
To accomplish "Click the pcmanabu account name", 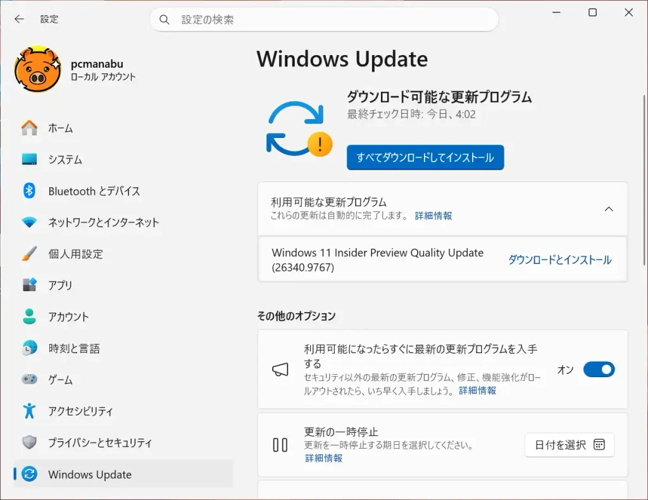I will [x=97, y=64].
